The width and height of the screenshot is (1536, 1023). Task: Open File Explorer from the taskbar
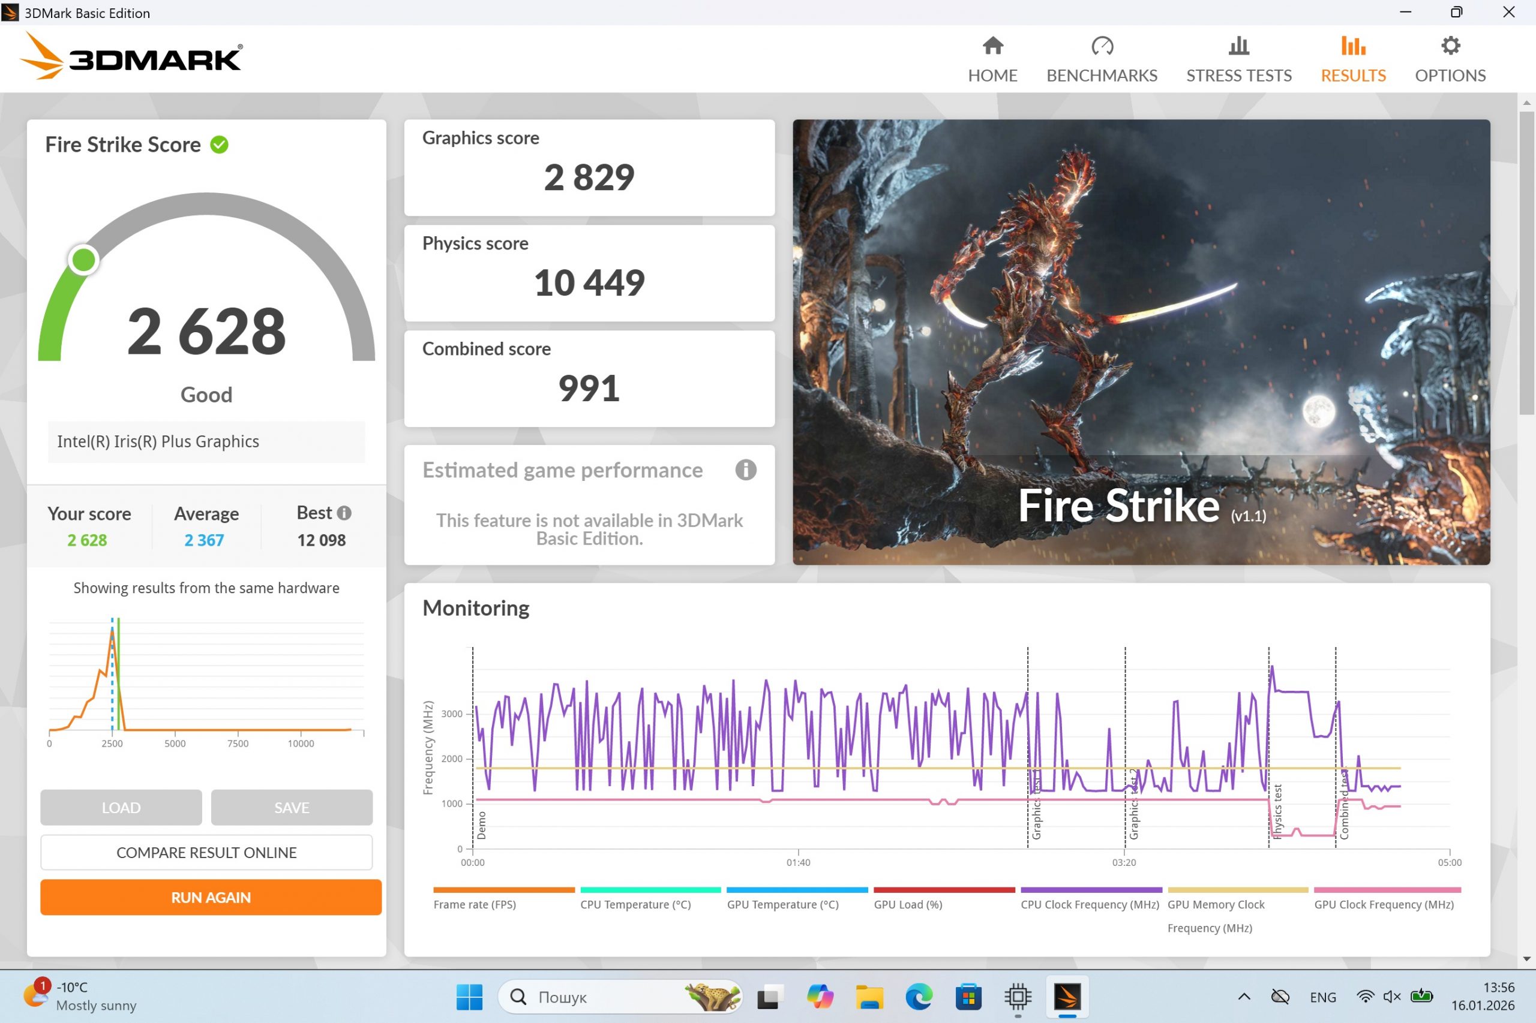[x=869, y=997]
